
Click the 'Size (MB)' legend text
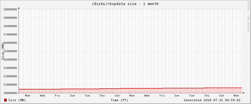pos(17,100)
